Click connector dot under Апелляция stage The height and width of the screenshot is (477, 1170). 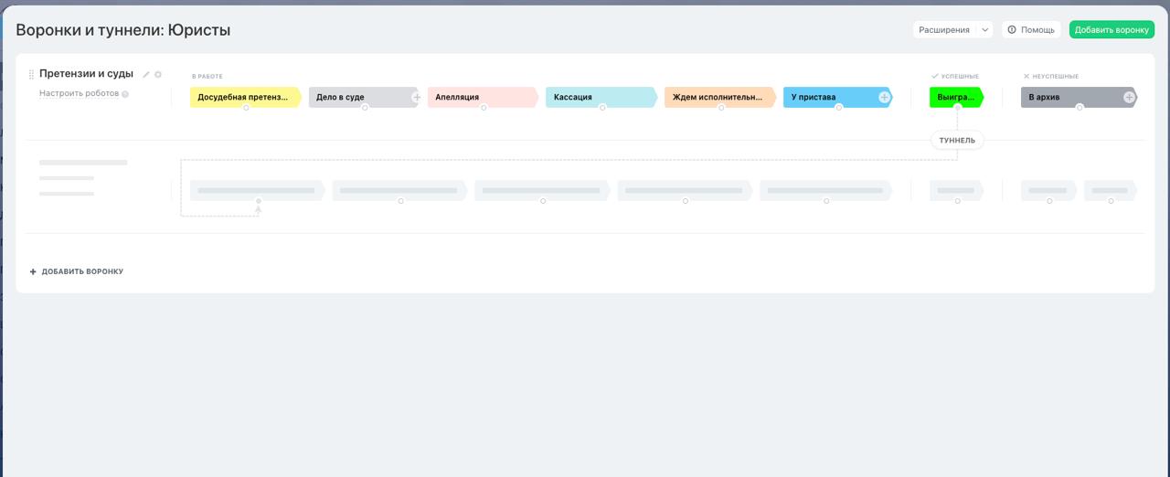(484, 108)
